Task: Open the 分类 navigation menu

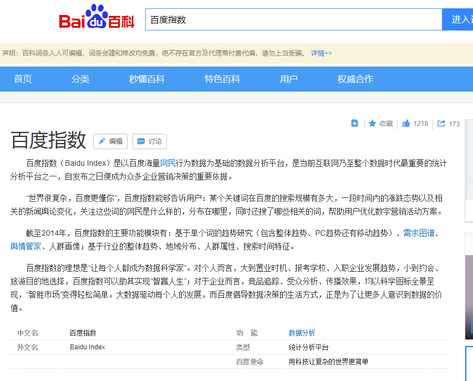Action: 80,79
